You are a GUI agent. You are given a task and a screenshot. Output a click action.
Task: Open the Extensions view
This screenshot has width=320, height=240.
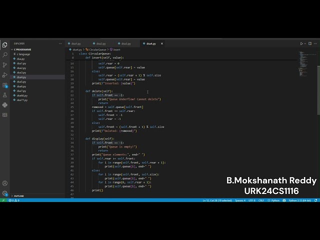pyautogui.click(x=5, y=84)
